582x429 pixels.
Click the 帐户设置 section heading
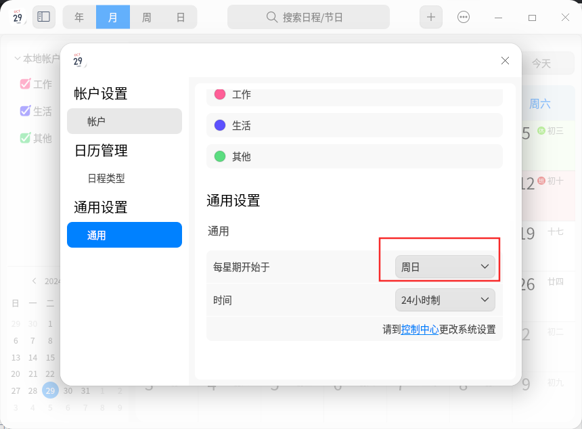tap(101, 93)
